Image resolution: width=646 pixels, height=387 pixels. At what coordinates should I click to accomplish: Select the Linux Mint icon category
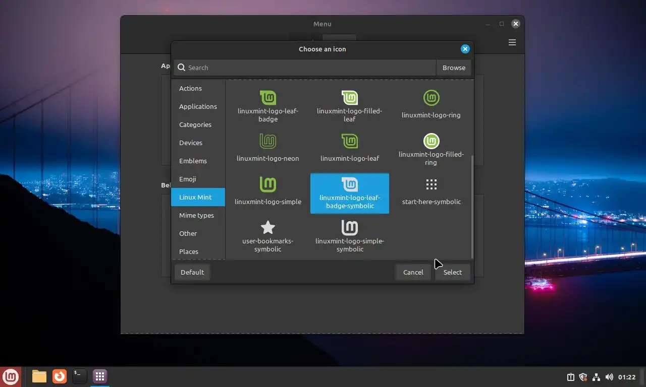point(198,197)
